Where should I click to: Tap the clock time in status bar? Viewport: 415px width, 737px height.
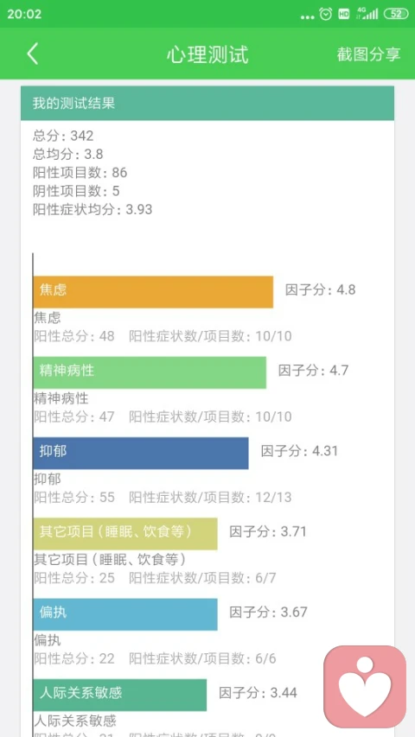(x=24, y=14)
